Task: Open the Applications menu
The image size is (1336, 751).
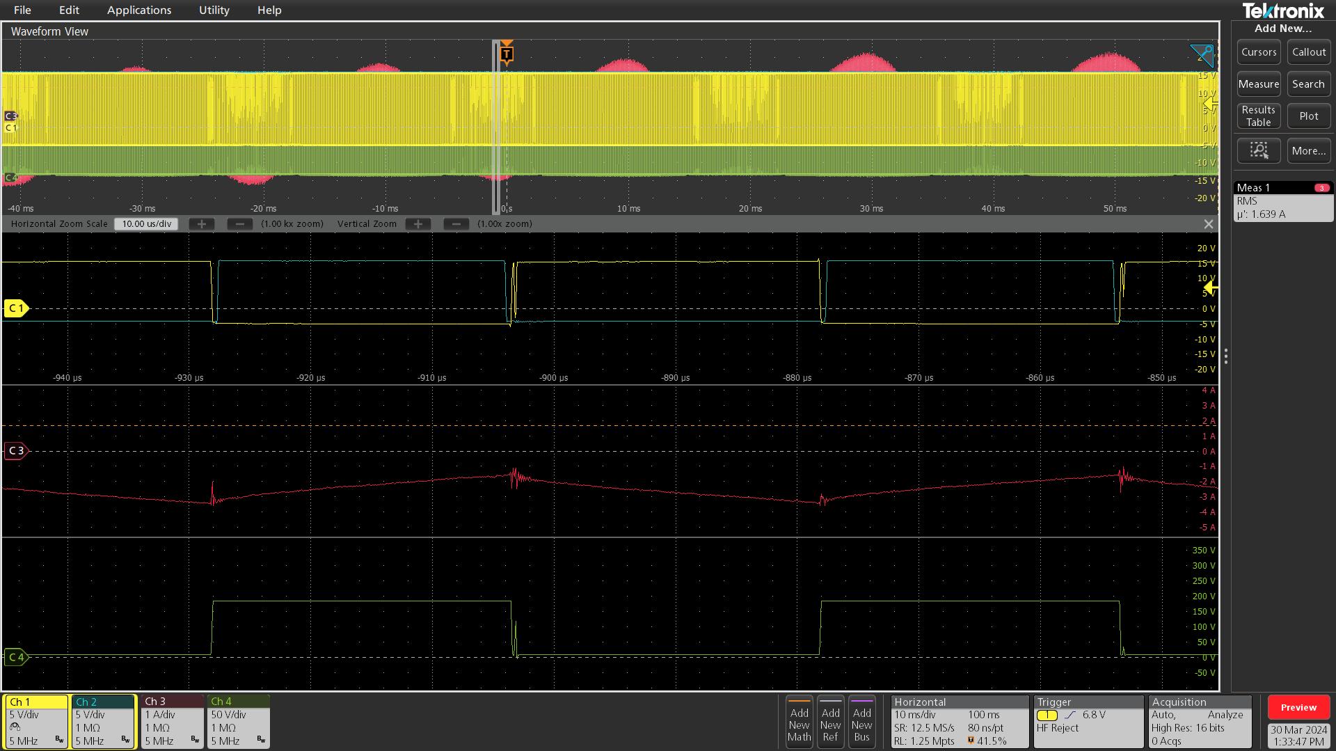Action: click(x=139, y=10)
